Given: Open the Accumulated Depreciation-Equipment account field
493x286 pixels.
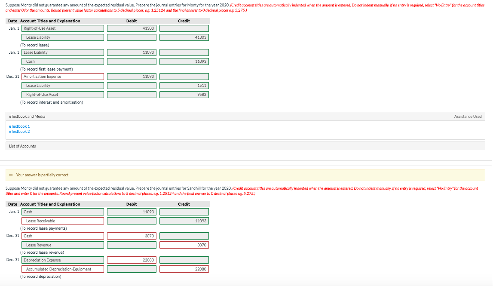Looking at the screenshot, I should 63,269.
